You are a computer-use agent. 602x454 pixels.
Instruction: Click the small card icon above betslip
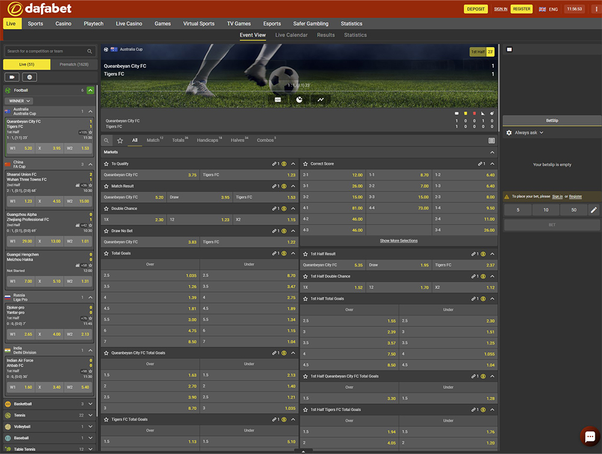click(x=509, y=49)
